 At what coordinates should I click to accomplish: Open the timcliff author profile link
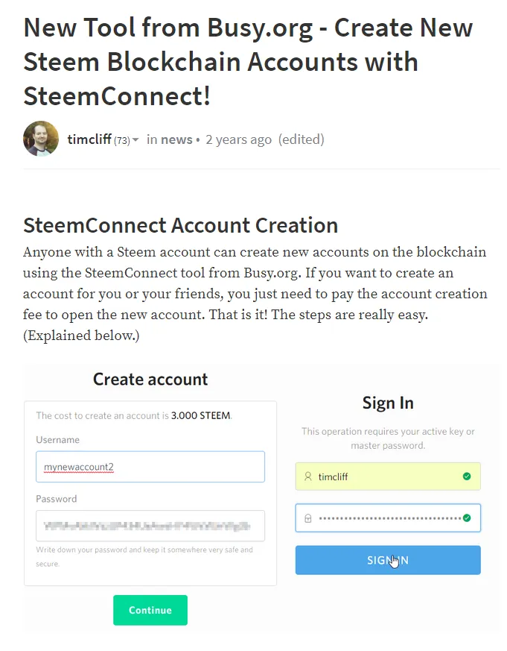(x=89, y=139)
